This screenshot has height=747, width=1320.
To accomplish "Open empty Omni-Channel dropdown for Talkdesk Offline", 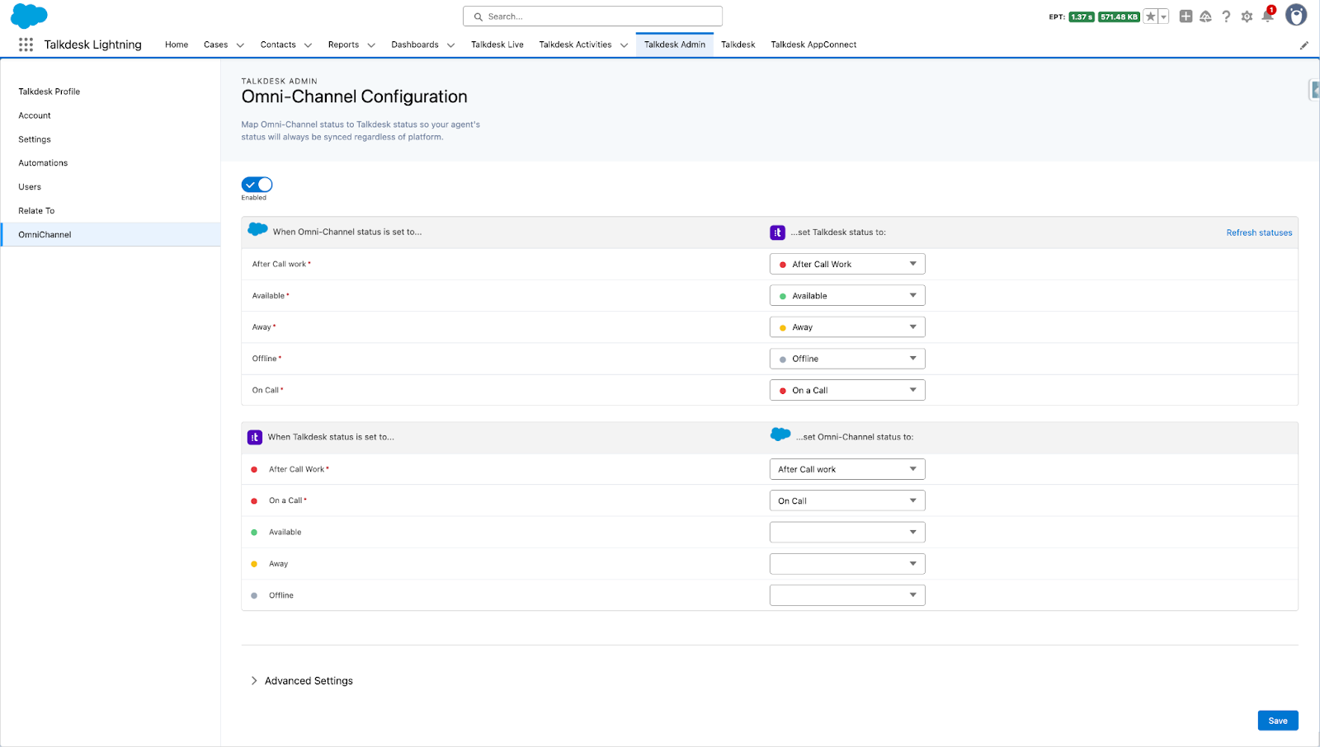I will click(x=847, y=595).
